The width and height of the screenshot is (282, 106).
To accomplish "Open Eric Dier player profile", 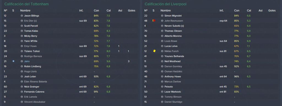I will tap(30, 21).
